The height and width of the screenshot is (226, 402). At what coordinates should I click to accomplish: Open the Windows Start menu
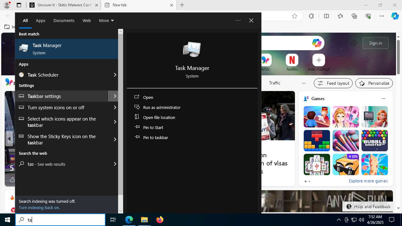click(8, 220)
